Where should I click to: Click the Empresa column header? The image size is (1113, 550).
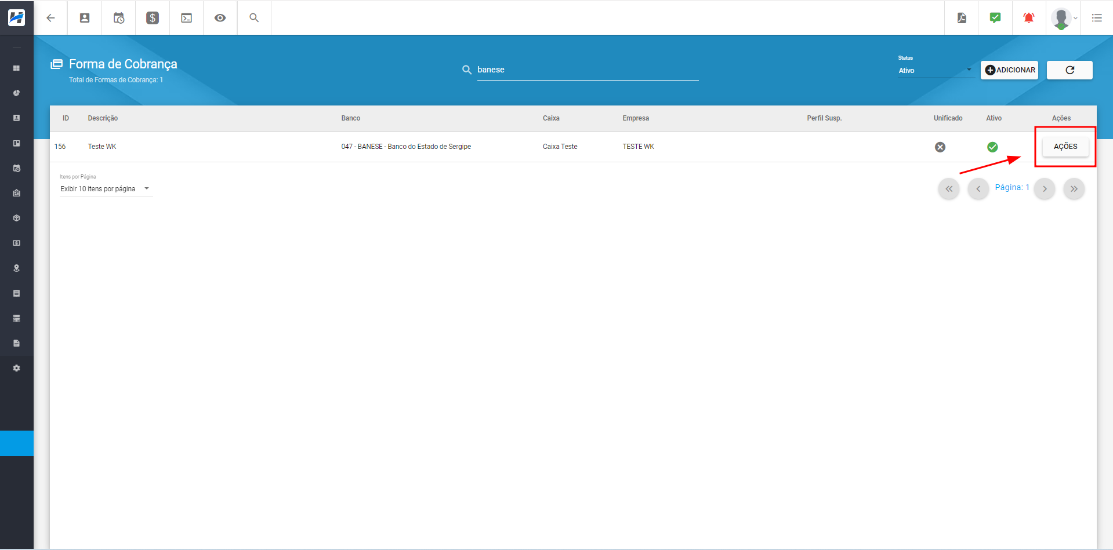pos(636,118)
